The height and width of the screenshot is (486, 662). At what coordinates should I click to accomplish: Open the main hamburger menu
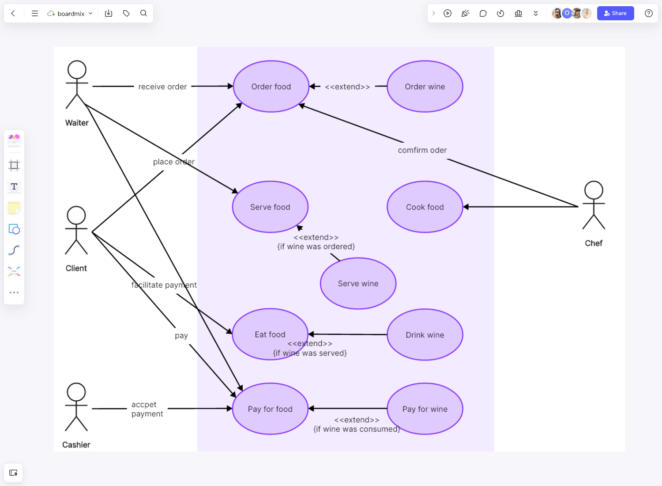pos(34,13)
